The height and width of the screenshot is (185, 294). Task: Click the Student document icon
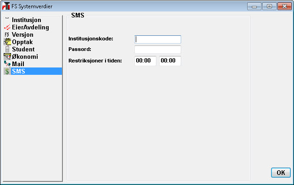pos(7,49)
